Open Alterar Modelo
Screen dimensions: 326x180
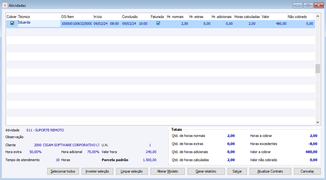tap(167, 171)
